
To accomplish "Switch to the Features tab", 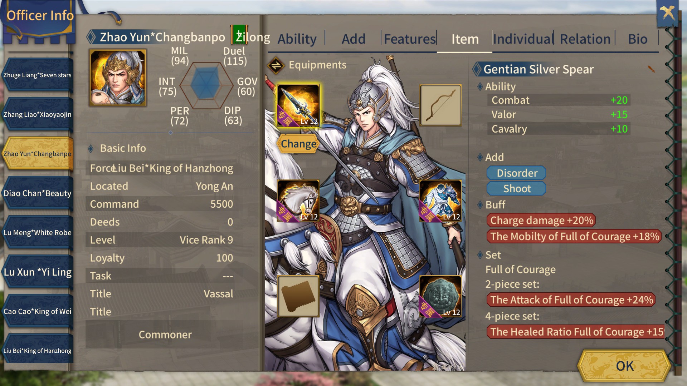I will (x=410, y=39).
